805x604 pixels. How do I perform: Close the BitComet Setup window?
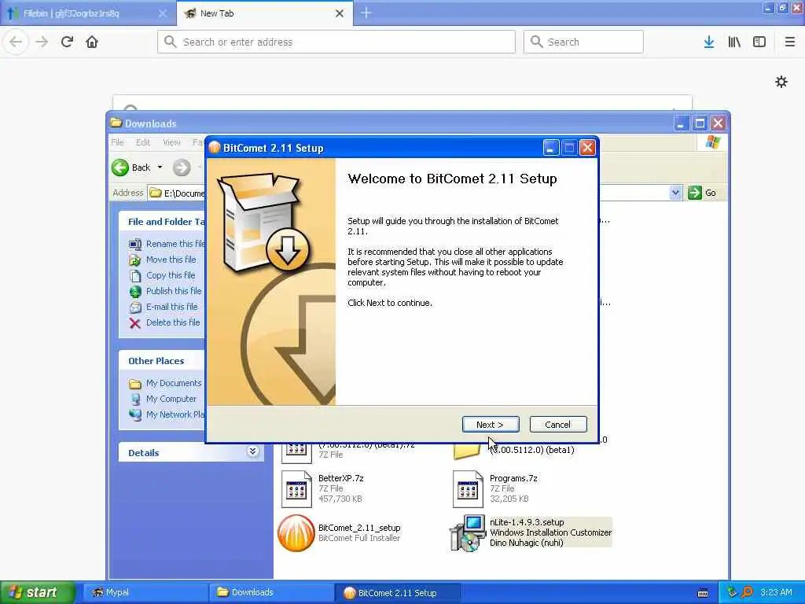[587, 148]
